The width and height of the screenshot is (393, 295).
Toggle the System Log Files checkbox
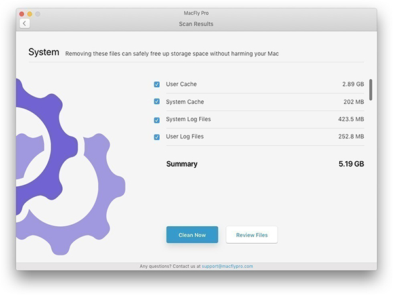(x=157, y=120)
